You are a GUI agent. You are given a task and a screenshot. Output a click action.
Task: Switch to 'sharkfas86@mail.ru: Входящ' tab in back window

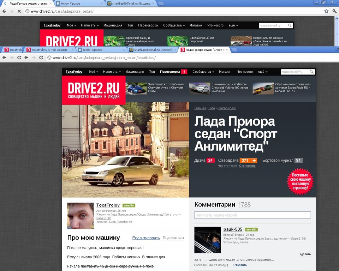(x=131, y=4)
